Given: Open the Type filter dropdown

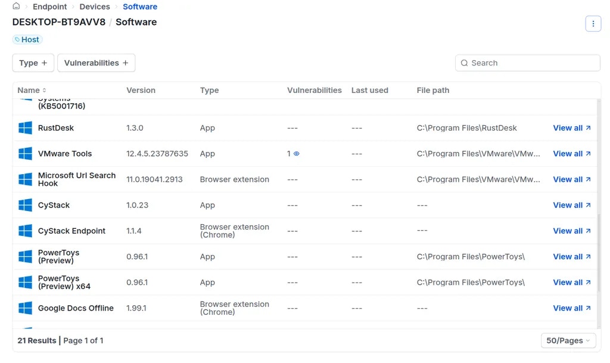Looking at the screenshot, I should coord(33,63).
